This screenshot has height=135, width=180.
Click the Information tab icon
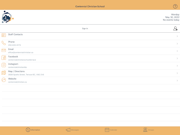28,130
